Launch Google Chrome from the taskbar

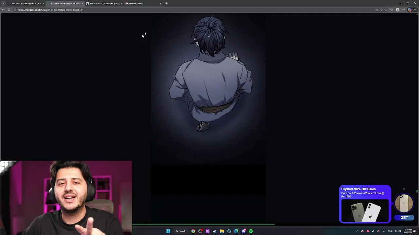coord(193,231)
